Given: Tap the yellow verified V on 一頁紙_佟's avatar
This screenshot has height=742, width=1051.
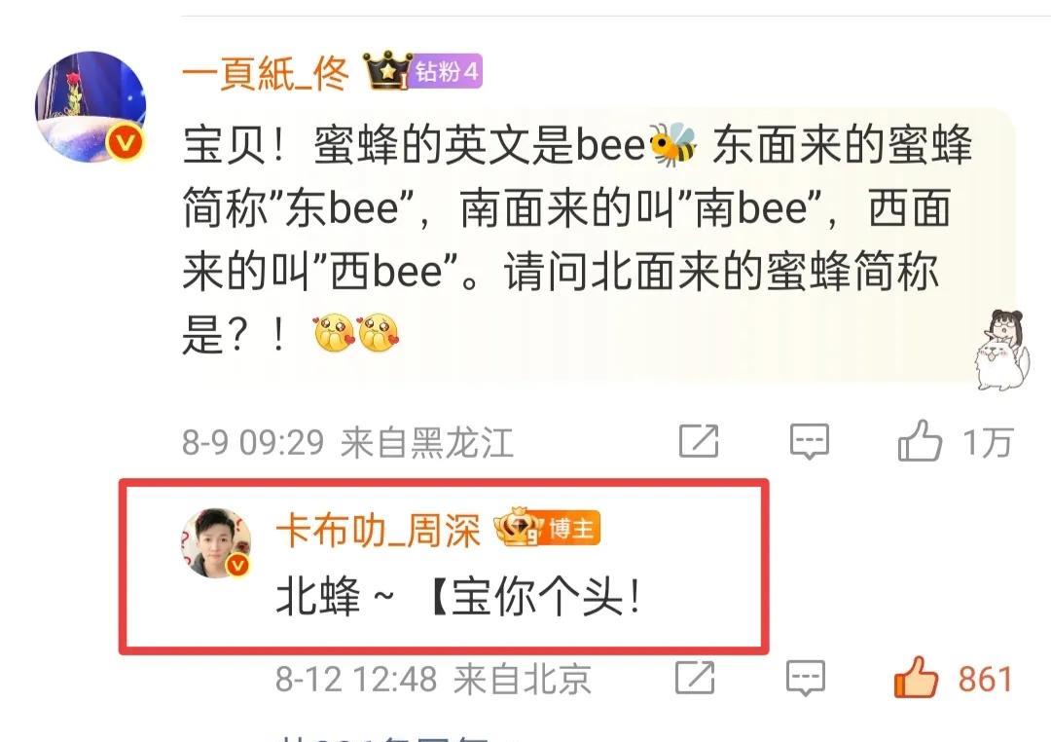Looking at the screenshot, I should click(x=127, y=142).
